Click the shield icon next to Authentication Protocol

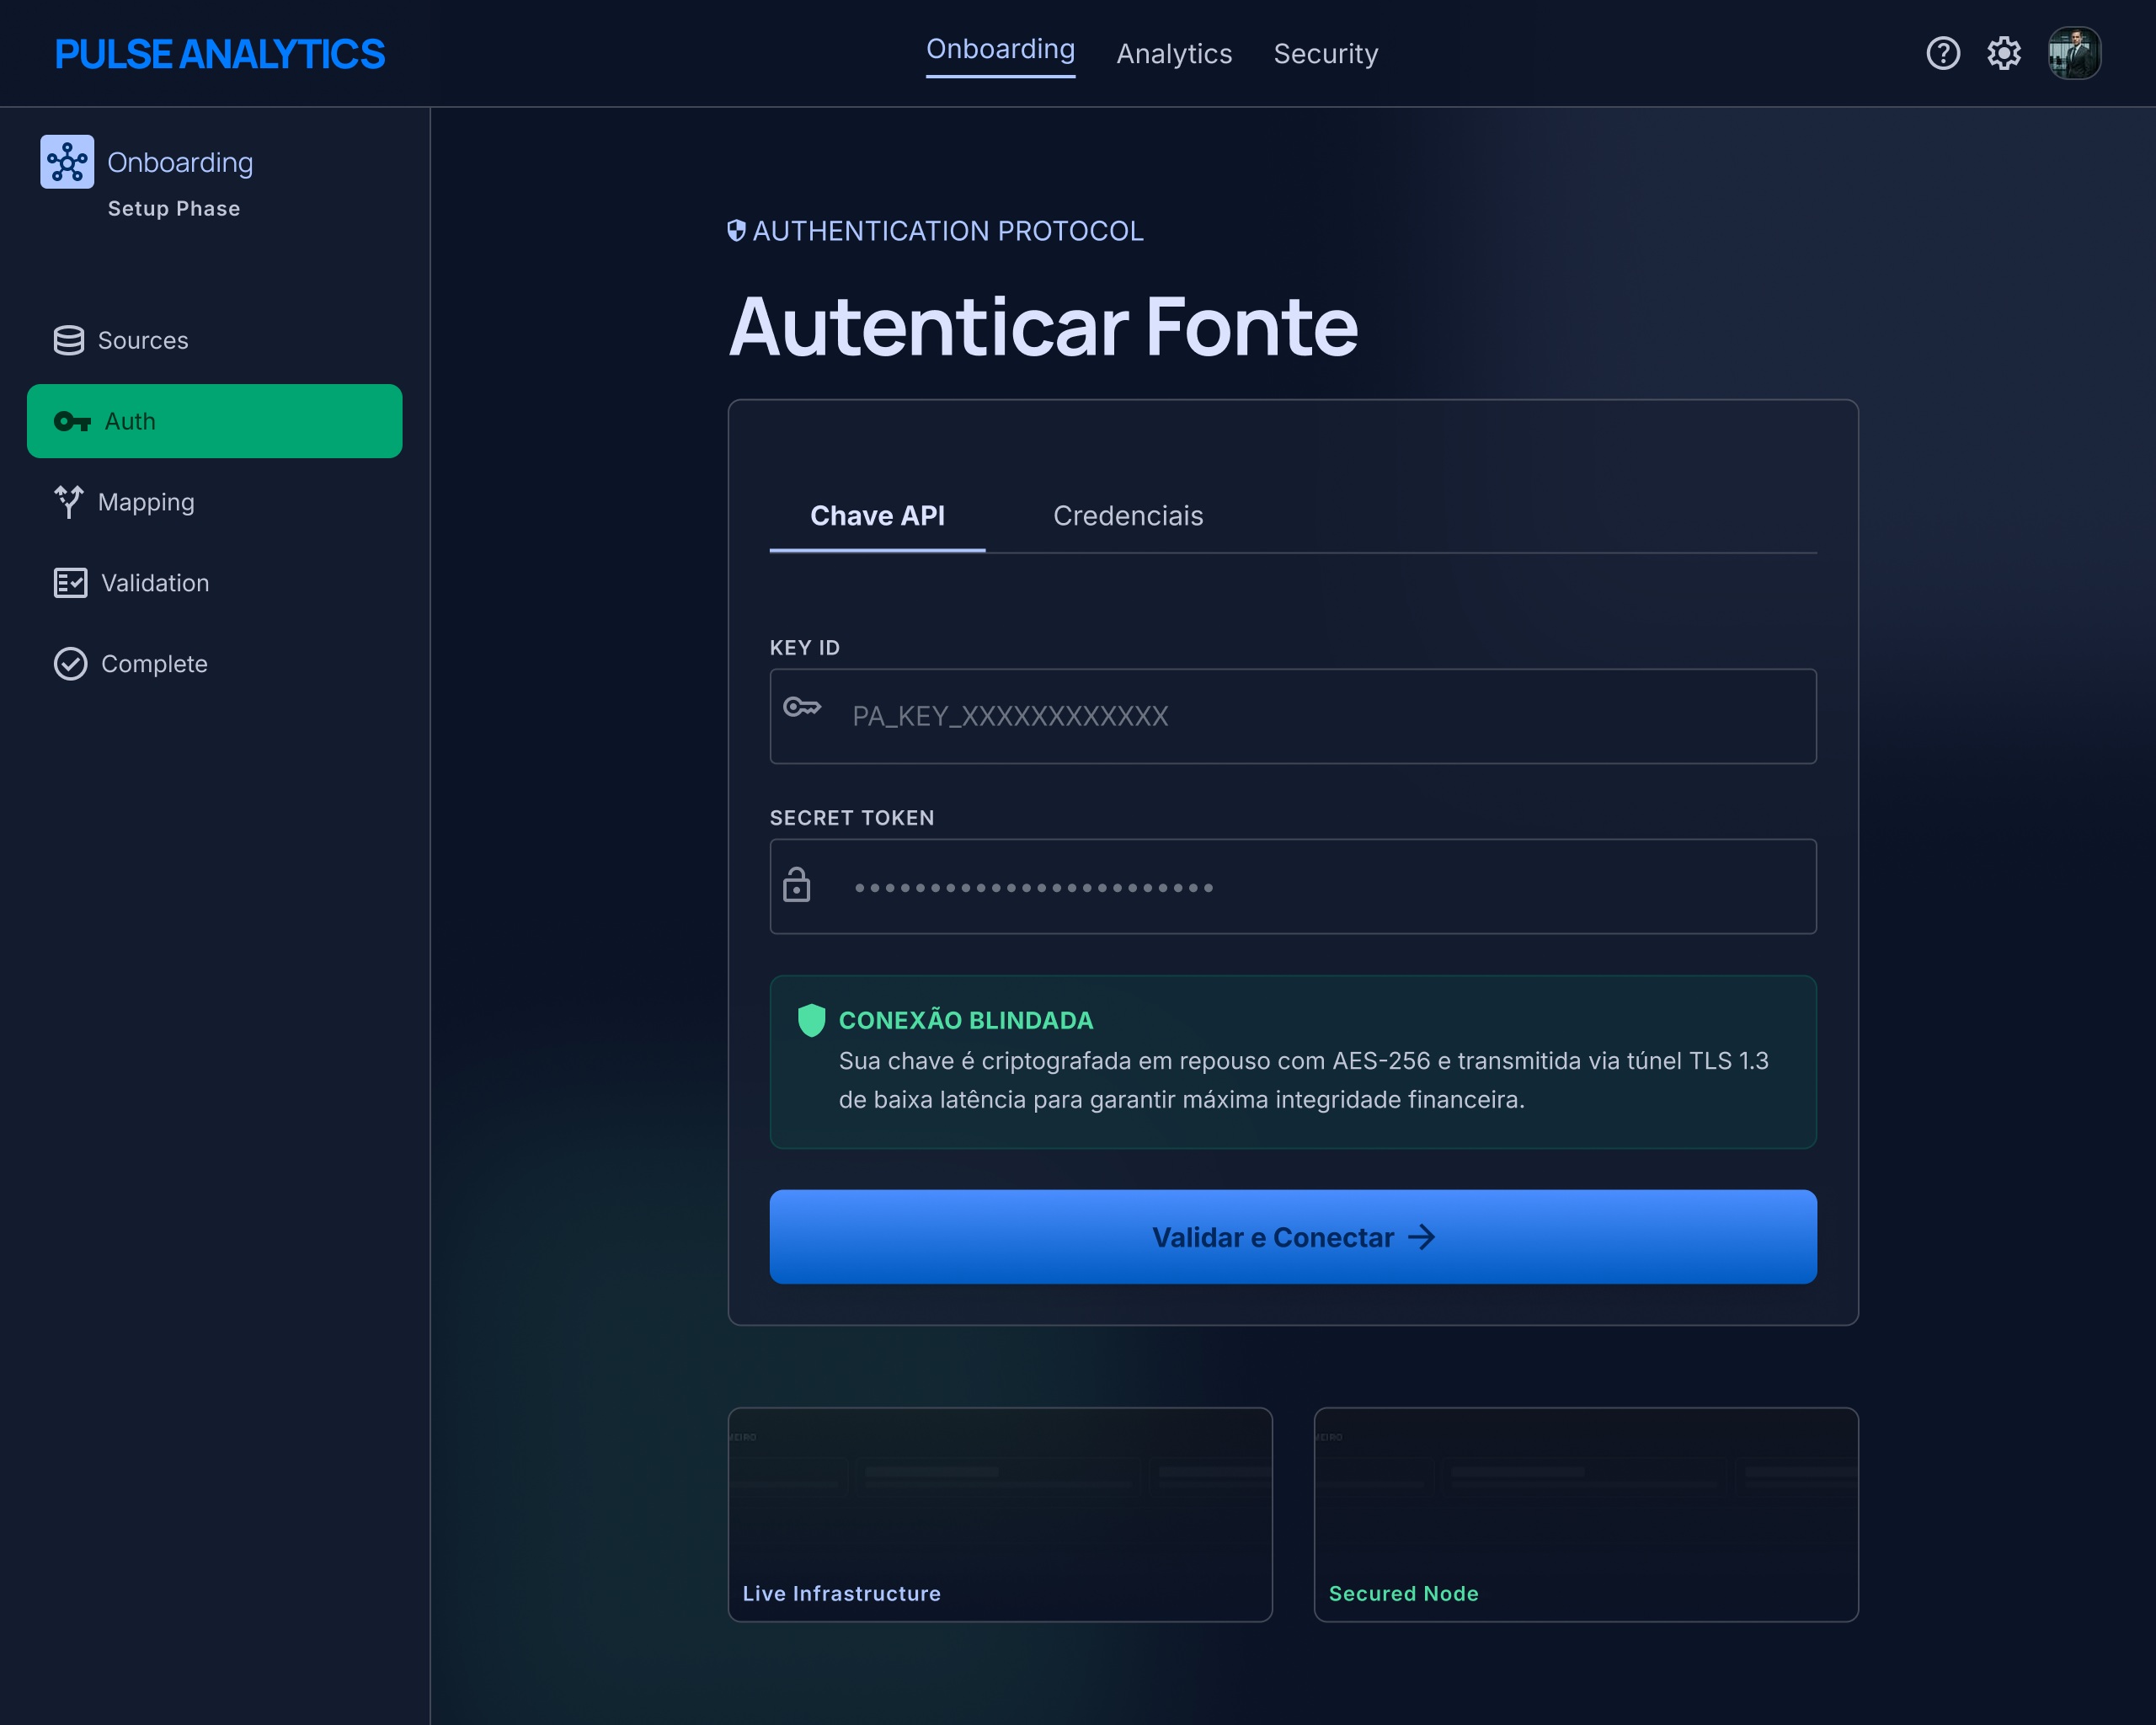(736, 230)
